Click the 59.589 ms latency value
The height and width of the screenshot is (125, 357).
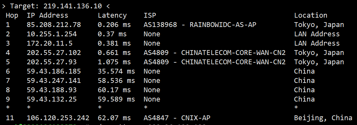tap(116, 99)
